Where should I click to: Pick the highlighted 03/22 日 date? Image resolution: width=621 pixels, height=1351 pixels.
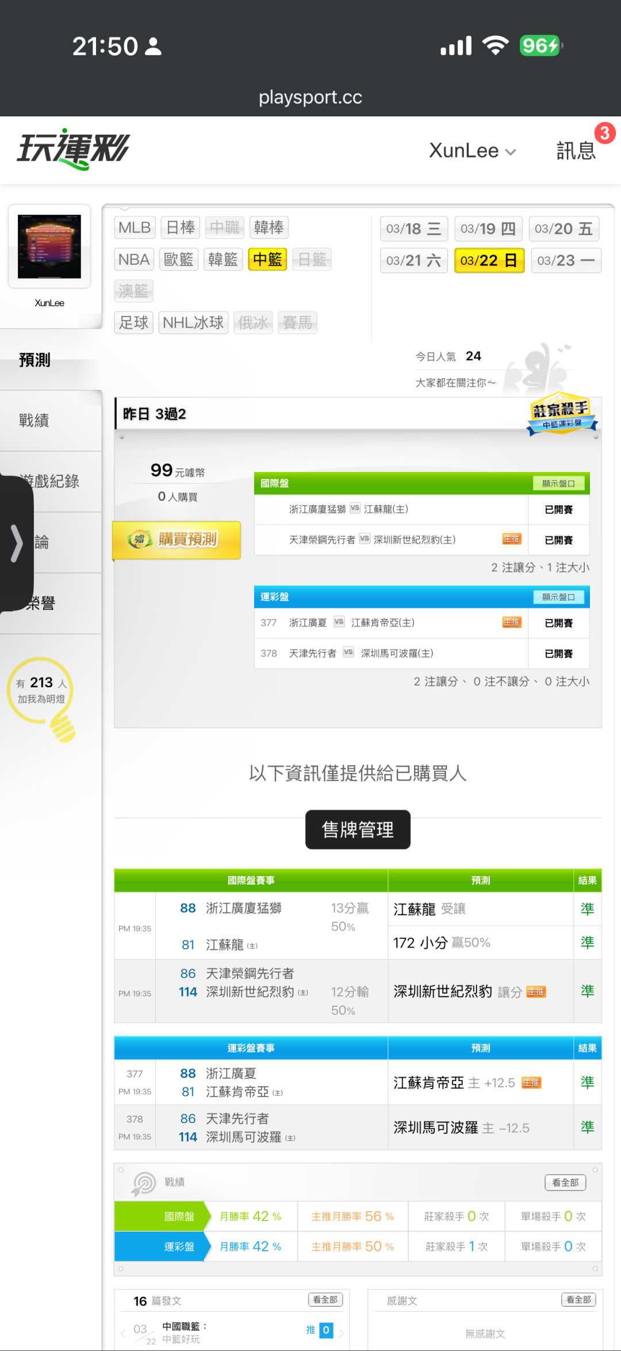[489, 261]
